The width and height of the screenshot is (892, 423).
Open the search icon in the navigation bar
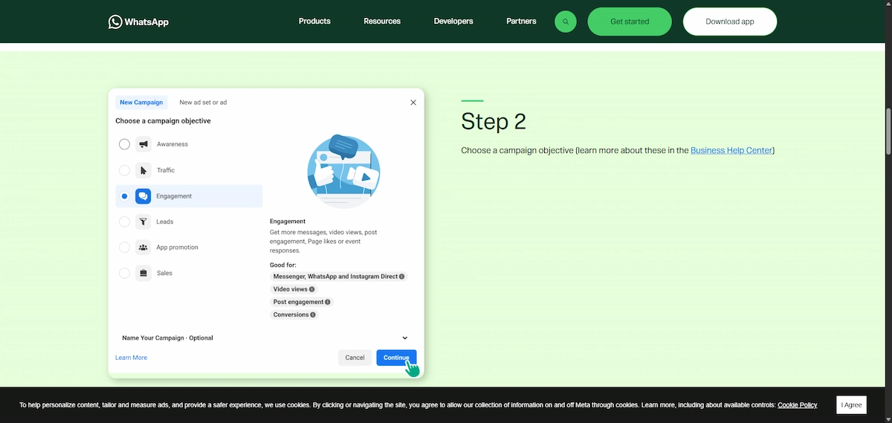pyautogui.click(x=565, y=22)
